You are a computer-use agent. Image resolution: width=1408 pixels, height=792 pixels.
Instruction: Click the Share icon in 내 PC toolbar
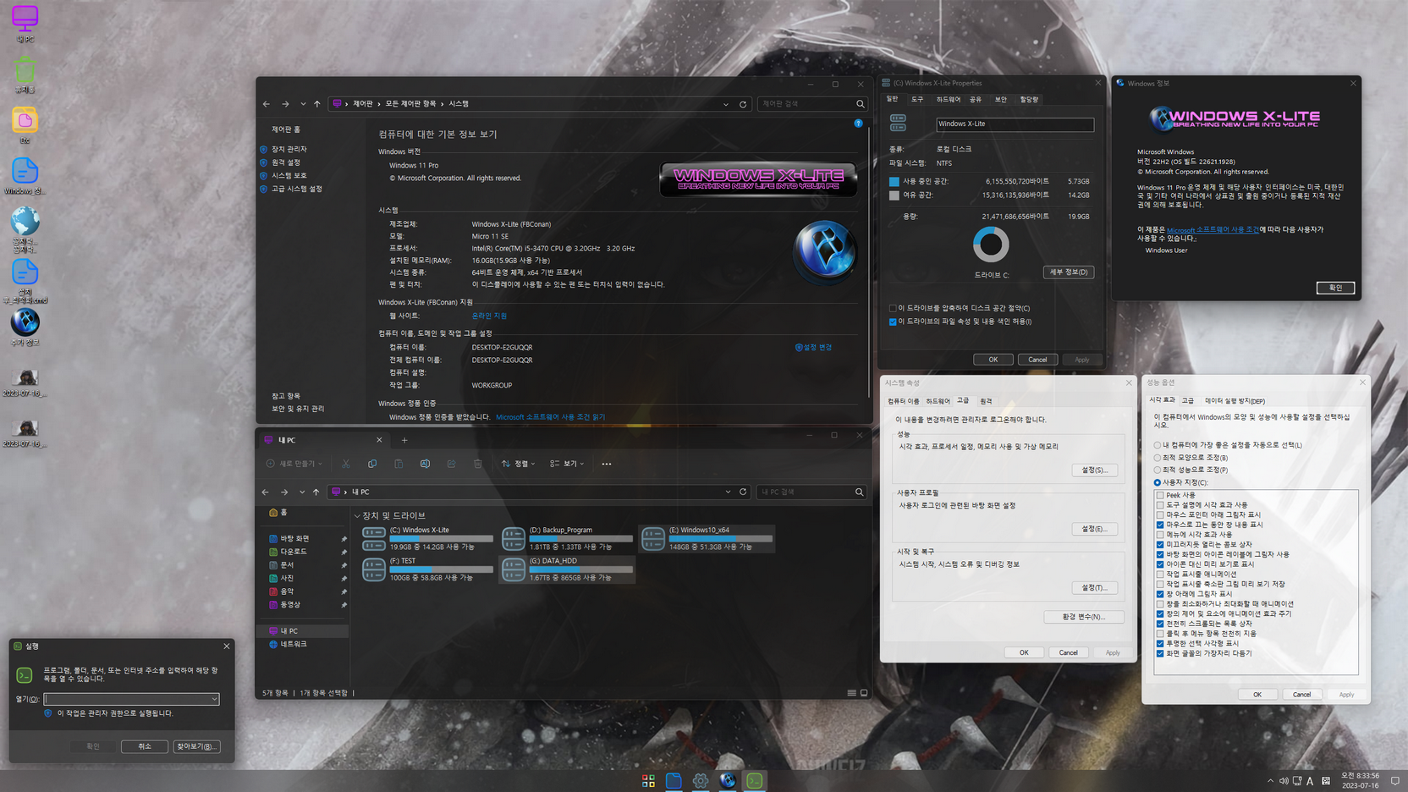[x=451, y=464]
